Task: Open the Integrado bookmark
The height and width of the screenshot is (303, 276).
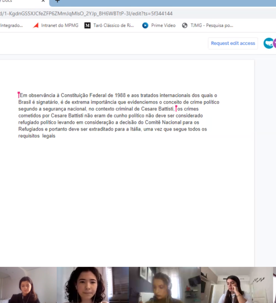Action: pos(11,26)
